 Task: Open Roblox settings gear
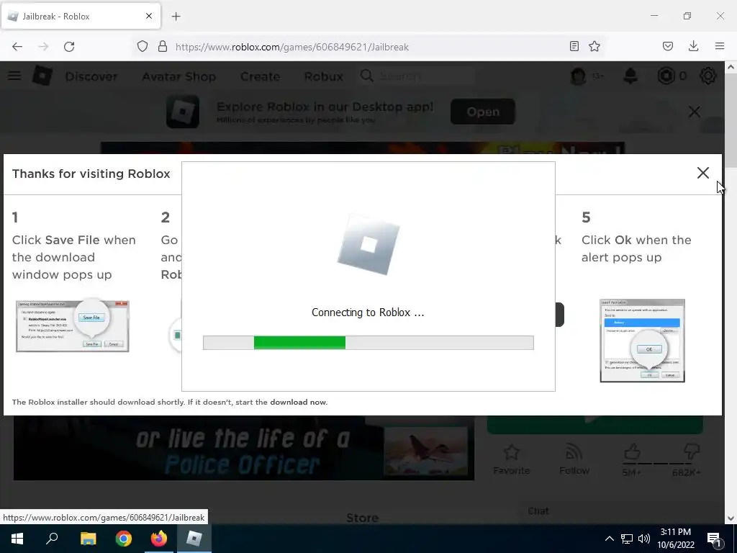pos(708,76)
